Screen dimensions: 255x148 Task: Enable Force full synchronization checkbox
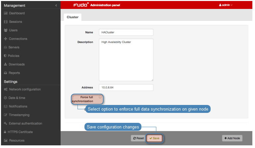100,97
